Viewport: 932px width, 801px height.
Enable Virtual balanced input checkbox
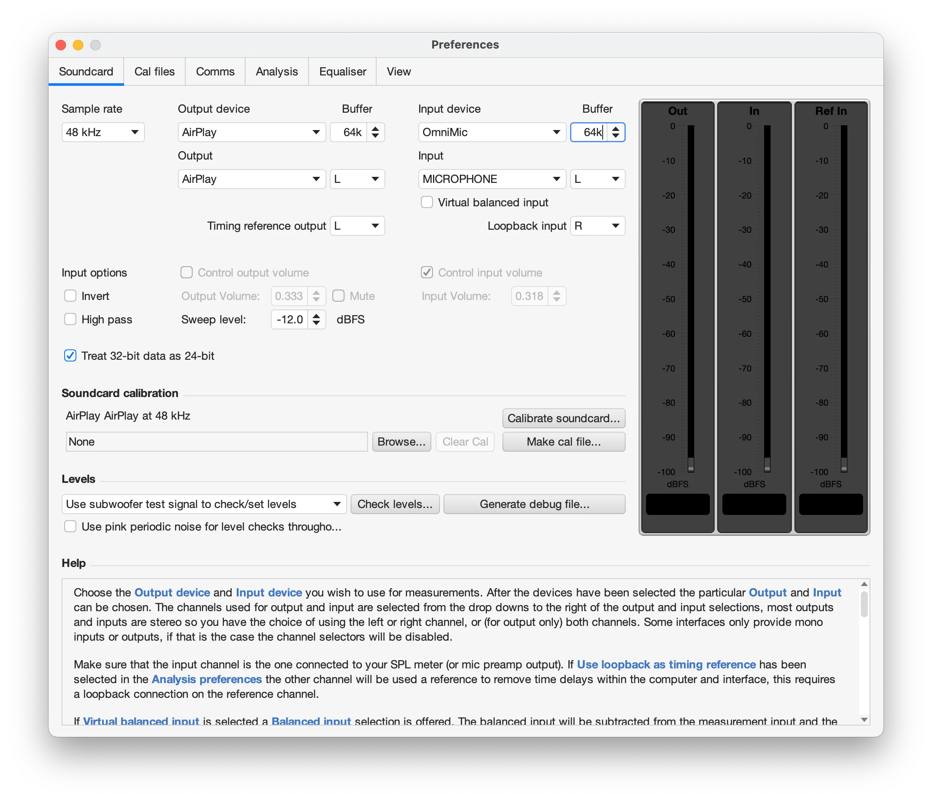(x=427, y=202)
